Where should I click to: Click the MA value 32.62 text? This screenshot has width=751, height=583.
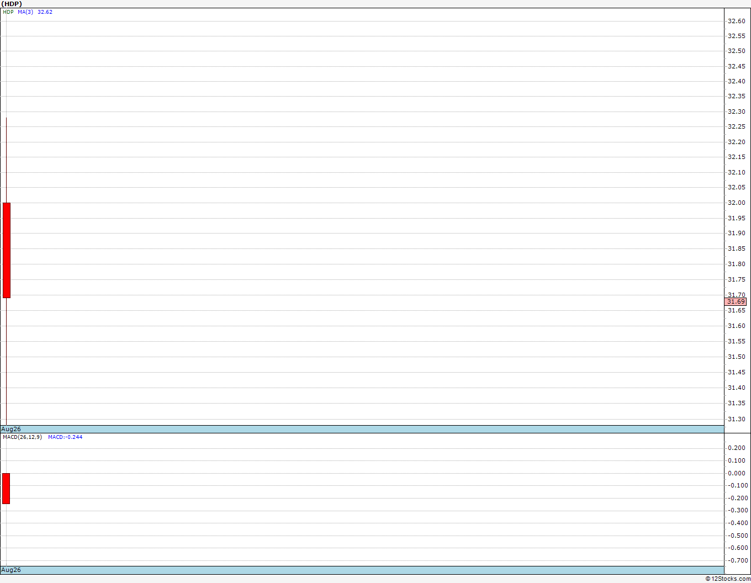click(x=45, y=12)
